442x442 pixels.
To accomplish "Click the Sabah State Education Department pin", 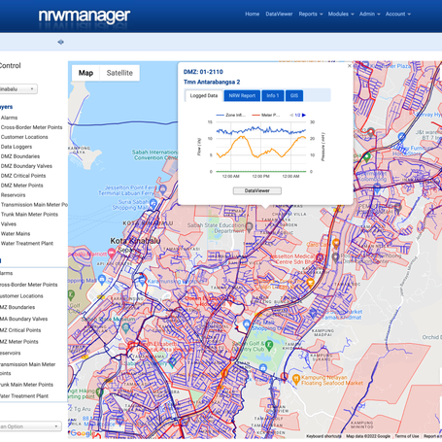I will (249, 227).
